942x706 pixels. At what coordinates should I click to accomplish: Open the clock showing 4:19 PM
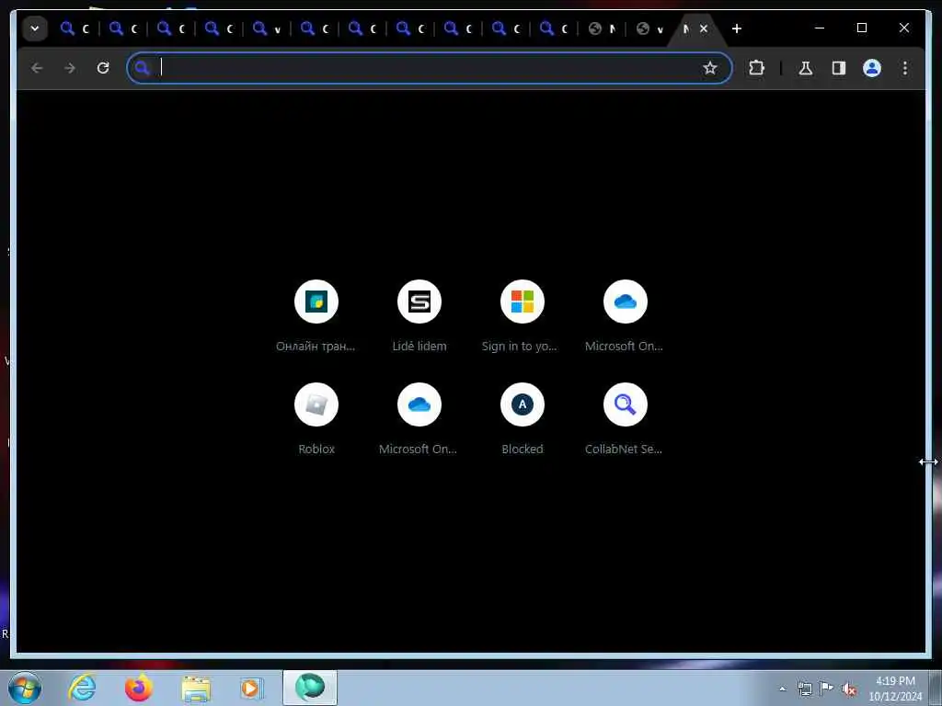coord(895,689)
